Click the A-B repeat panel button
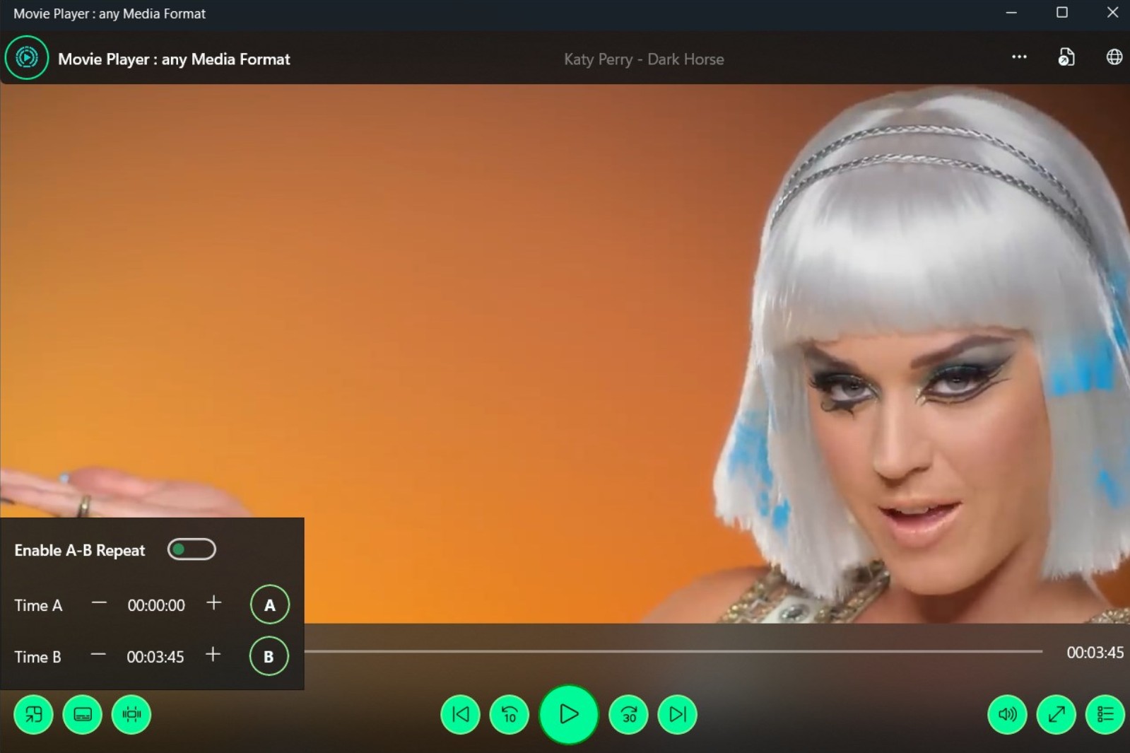Screen dimensions: 1130x753 point(131,714)
